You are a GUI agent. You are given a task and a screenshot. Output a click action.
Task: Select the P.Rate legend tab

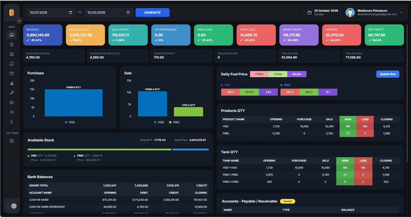(259, 74)
